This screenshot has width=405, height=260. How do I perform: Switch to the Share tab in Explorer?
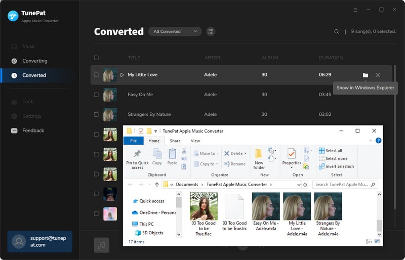pos(175,141)
